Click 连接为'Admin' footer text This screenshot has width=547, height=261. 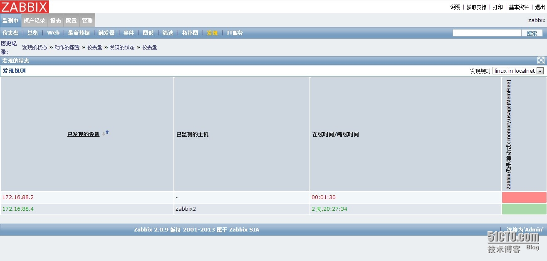[x=525, y=230]
